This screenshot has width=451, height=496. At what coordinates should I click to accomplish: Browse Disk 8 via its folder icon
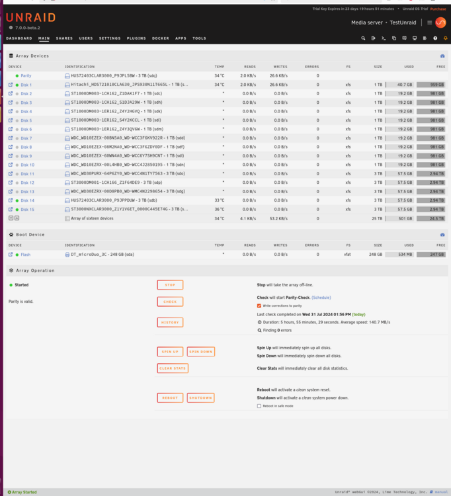tap(11, 147)
